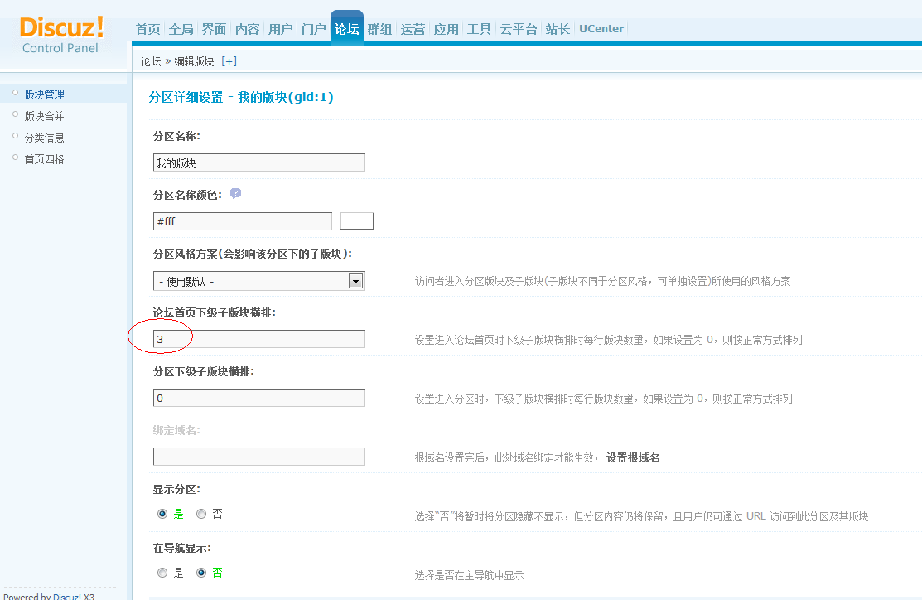Click the 分区名称 input field
922x600 pixels.
(258, 162)
